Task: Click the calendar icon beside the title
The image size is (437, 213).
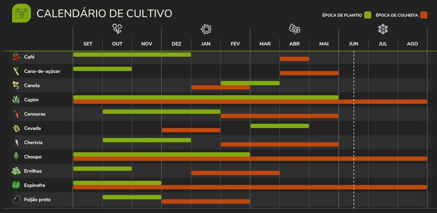Action: [21, 13]
